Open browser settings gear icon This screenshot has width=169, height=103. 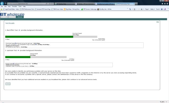click(x=167, y=4)
